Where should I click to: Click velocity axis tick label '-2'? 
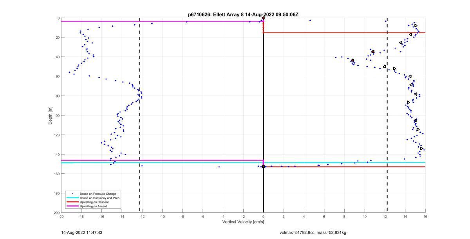[243, 216]
